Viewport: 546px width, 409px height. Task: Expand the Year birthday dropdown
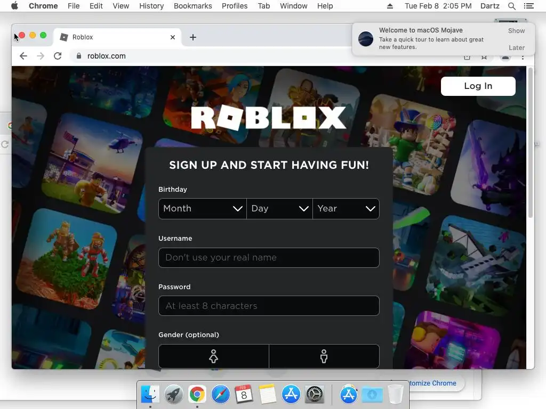click(346, 209)
